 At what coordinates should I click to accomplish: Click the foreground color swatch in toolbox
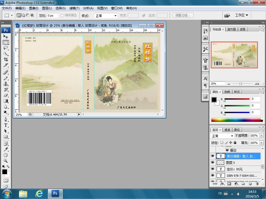click(5, 172)
